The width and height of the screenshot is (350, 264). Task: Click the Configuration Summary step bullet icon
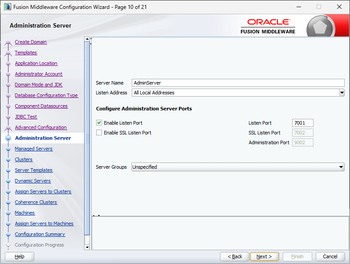click(x=8, y=235)
